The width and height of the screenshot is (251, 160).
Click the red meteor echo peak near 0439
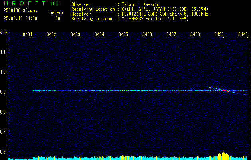(x=224, y=90)
